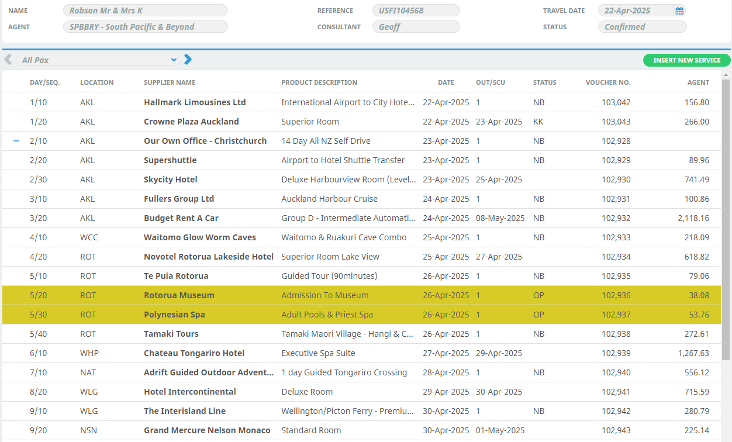Click the Reference field USFI104568
732x442 pixels.
point(416,11)
